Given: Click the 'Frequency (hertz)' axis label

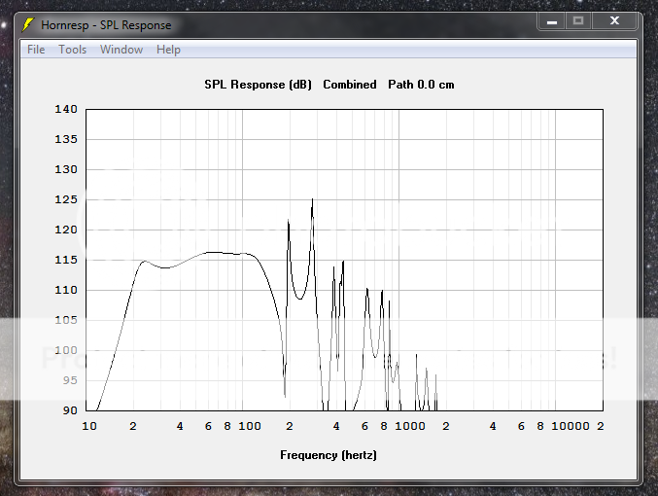Looking at the screenshot, I should pyautogui.click(x=329, y=455).
